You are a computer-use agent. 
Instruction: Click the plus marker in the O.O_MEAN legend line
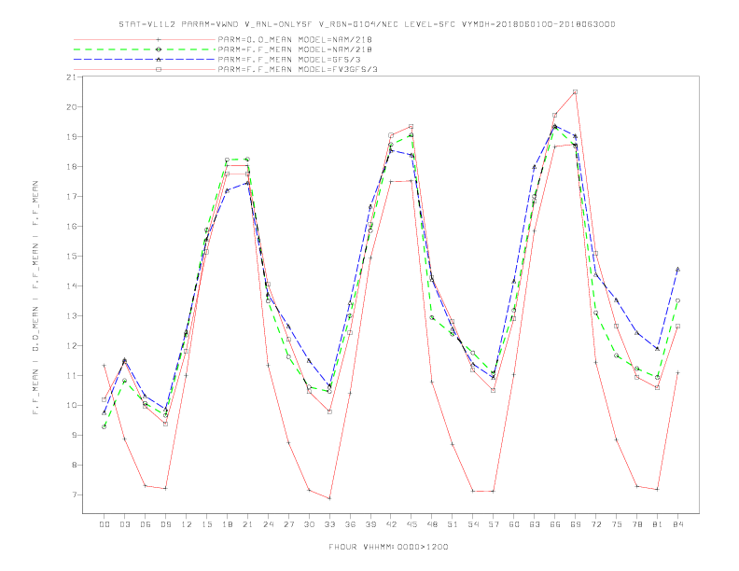[159, 39]
